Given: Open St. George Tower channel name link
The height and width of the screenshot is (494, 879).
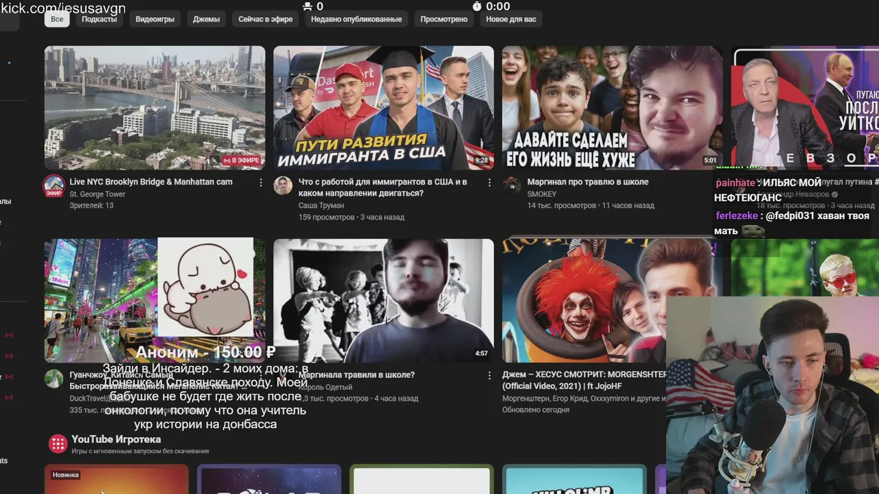Looking at the screenshot, I should [x=98, y=194].
